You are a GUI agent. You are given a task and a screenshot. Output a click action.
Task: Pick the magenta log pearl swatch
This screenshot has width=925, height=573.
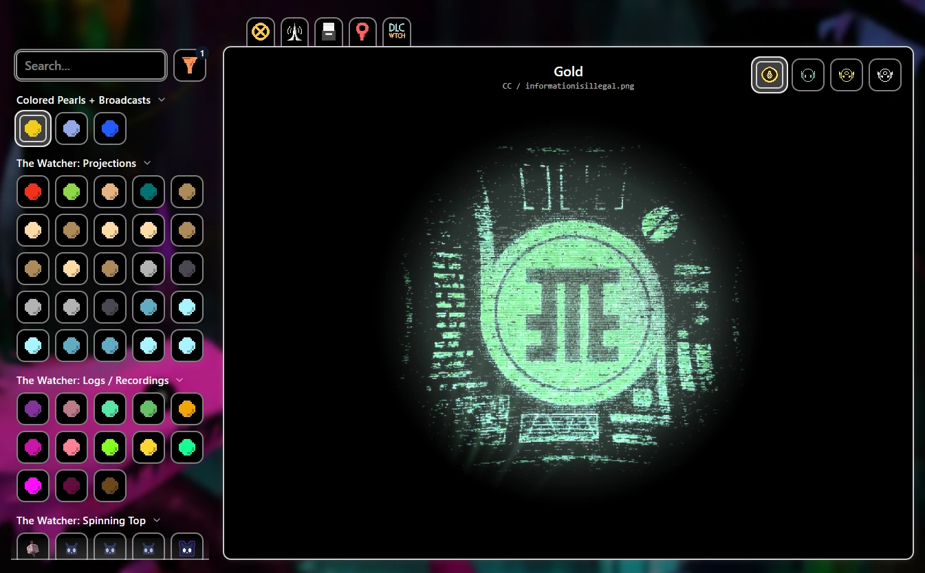point(33,486)
